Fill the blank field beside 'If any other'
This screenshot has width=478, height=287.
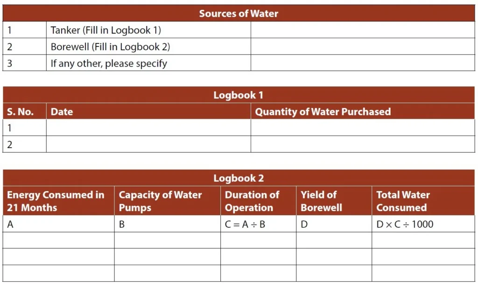[x=363, y=63]
